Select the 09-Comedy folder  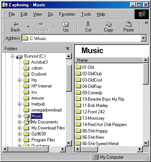[x=92, y=93]
